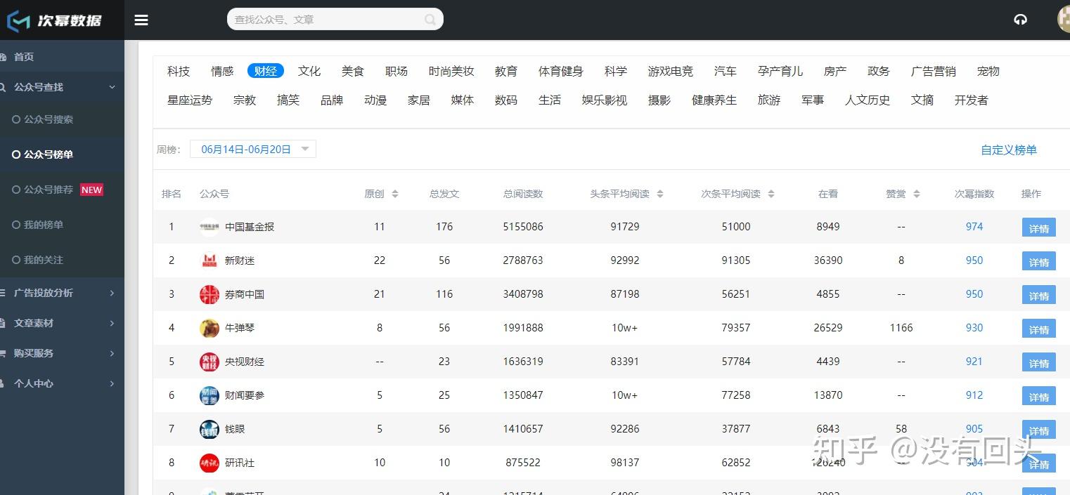Click 详情 button for 牛弹琴
This screenshot has width=1070, height=495.
(x=1039, y=329)
